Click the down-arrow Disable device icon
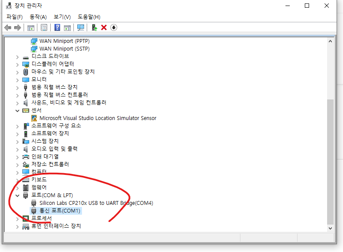This screenshot has height=252, width=343. (114, 27)
